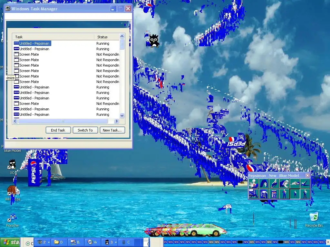Screen dimensions: 330x247
Task: Open the New menu in Pepsiman panel
Action: click(x=272, y=176)
